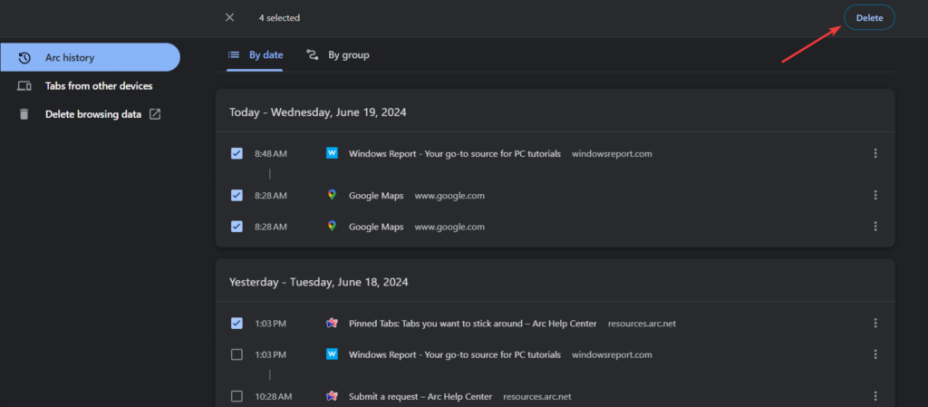Check the 1:03 PM Windows Report checkbox
The height and width of the screenshot is (407, 928).
click(x=237, y=354)
